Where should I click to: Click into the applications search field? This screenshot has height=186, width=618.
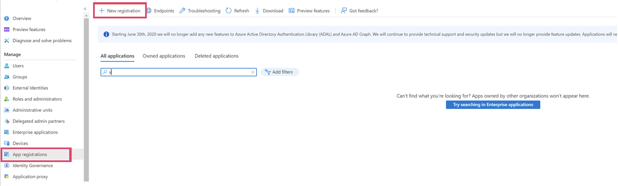pyautogui.click(x=178, y=72)
